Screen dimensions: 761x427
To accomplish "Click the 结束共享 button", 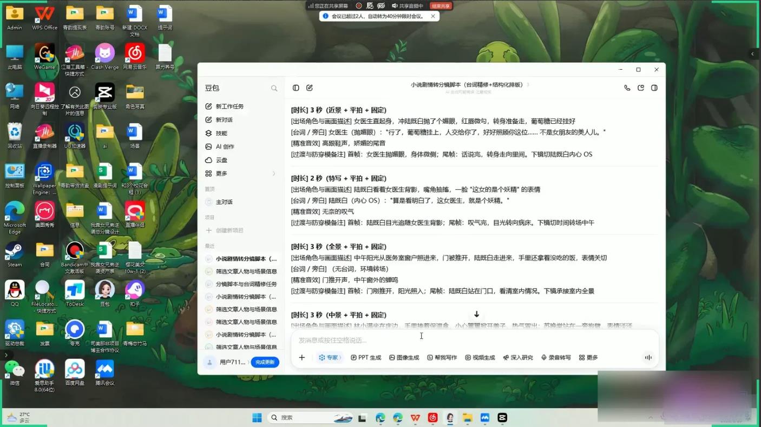I will click(x=441, y=6).
